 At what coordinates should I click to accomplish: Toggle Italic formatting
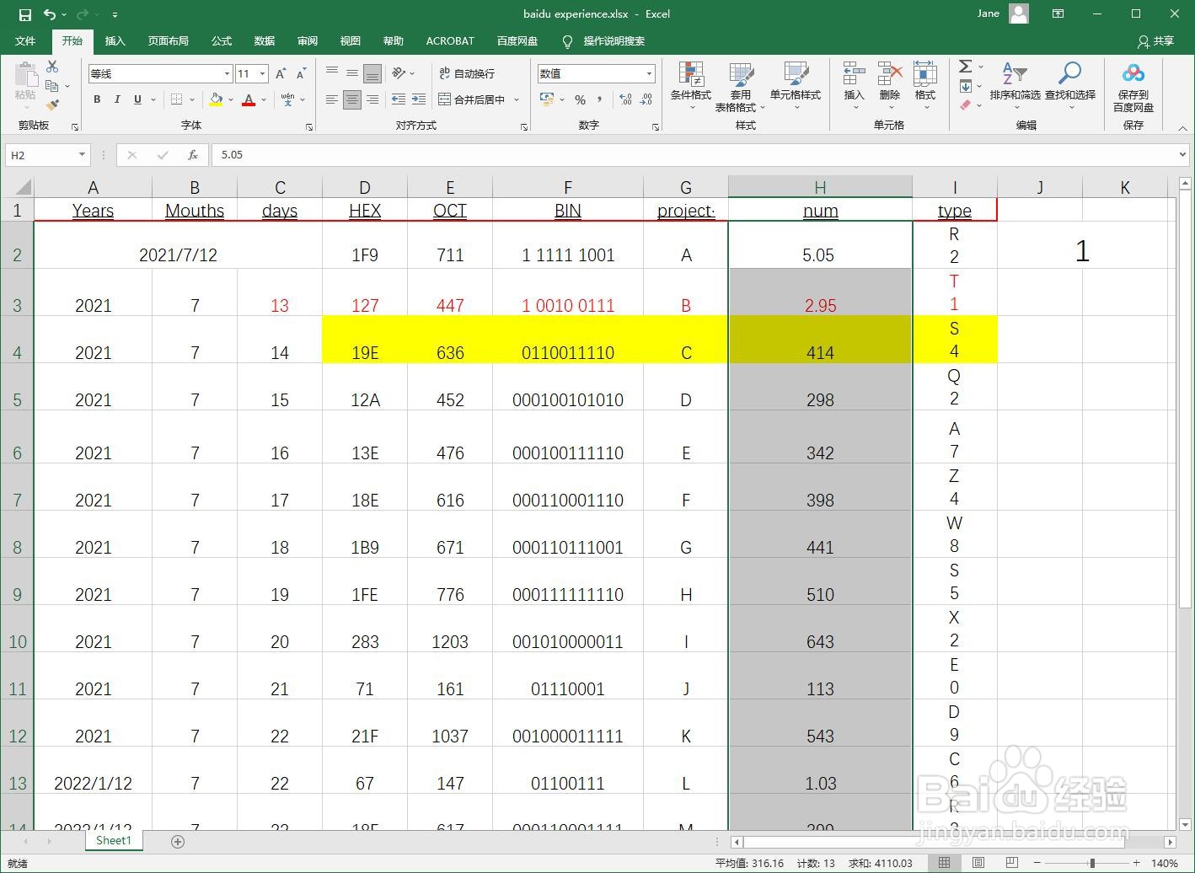(117, 99)
